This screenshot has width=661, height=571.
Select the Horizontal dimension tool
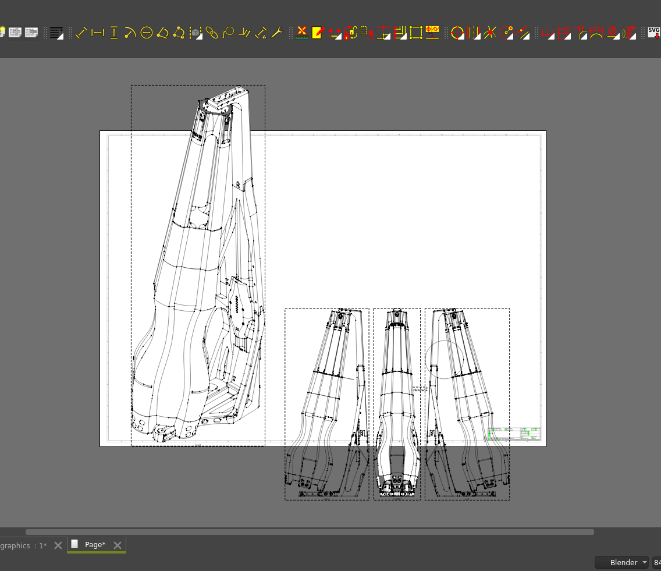pyautogui.click(x=97, y=33)
